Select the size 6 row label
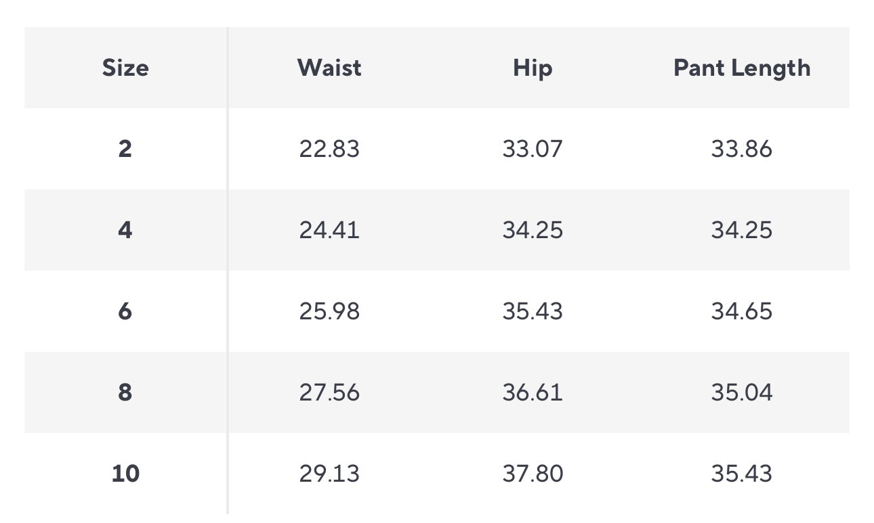Viewport: 874px width, 523px height. click(125, 311)
